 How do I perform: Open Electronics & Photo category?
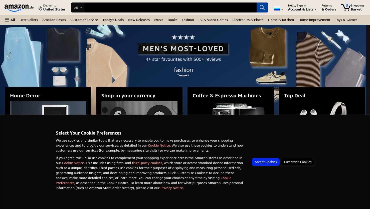[x=248, y=20]
